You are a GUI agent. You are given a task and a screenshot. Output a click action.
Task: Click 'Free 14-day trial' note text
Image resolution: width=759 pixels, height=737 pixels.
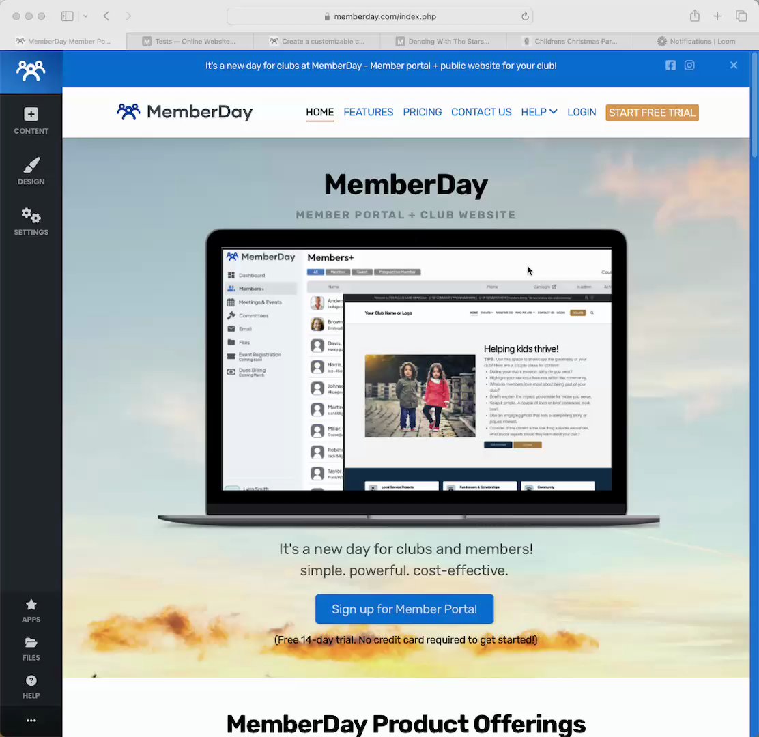click(x=405, y=639)
